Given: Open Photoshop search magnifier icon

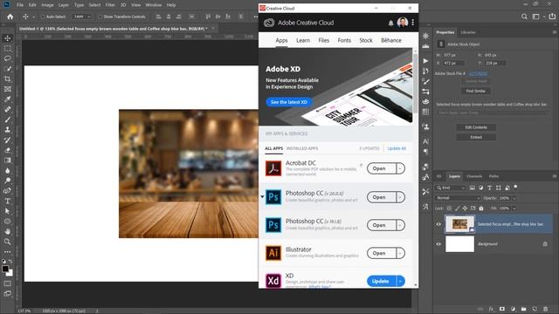Looking at the screenshot, I should pos(524,17).
